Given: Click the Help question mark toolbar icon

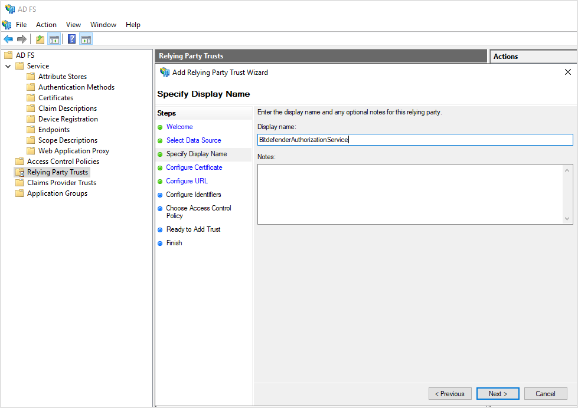Looking at the screenshot, I should pyautogui.click(x=71, y=39).
